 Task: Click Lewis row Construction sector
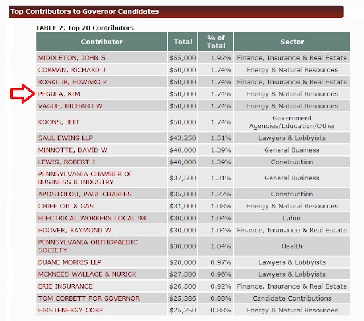(x=292, y=162)
